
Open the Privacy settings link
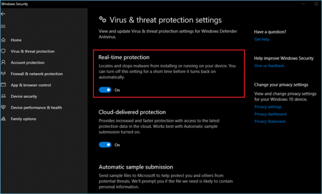coord(268,107)
